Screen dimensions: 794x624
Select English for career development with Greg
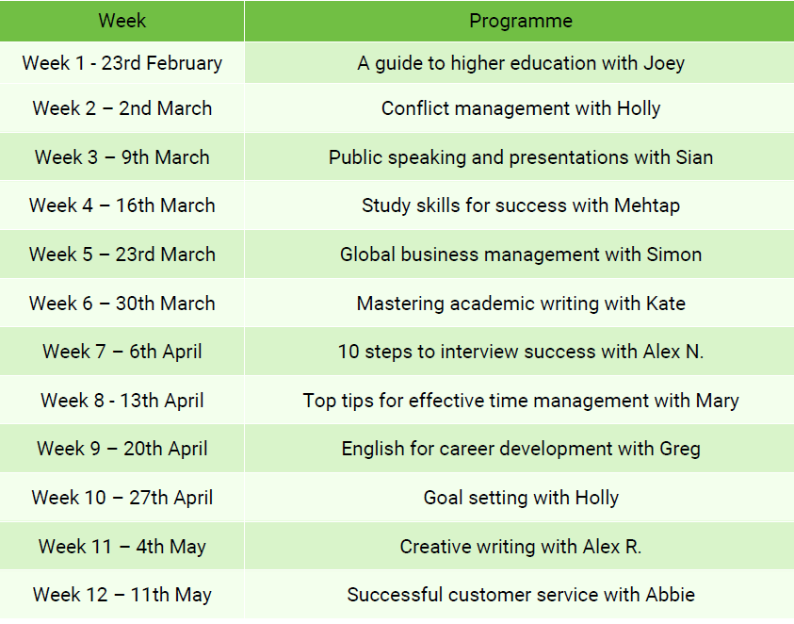[x=520, y=449]
